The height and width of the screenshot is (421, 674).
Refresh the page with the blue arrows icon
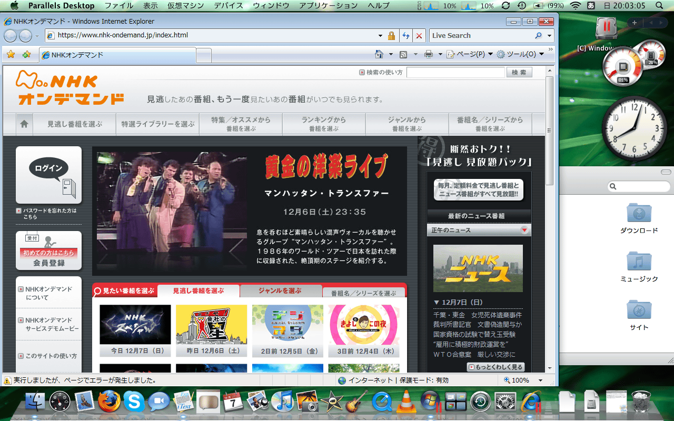406,36
